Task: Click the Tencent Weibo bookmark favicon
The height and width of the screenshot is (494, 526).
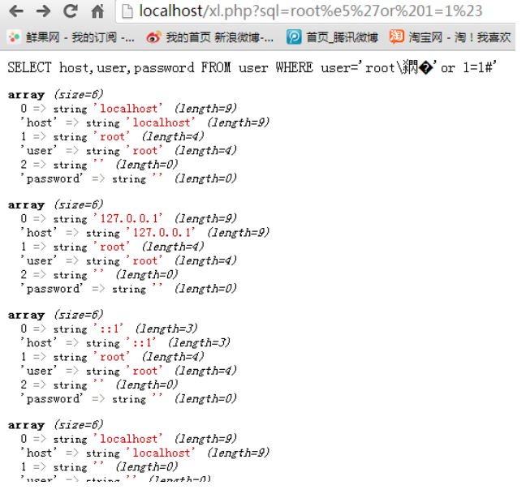Action: click(x=294, y=37)
